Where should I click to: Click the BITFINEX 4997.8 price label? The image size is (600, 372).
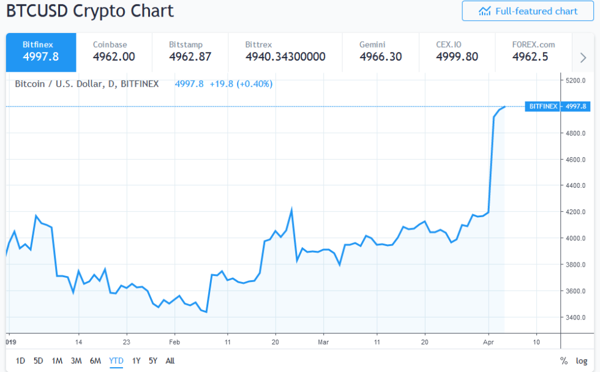click(558, 106)
